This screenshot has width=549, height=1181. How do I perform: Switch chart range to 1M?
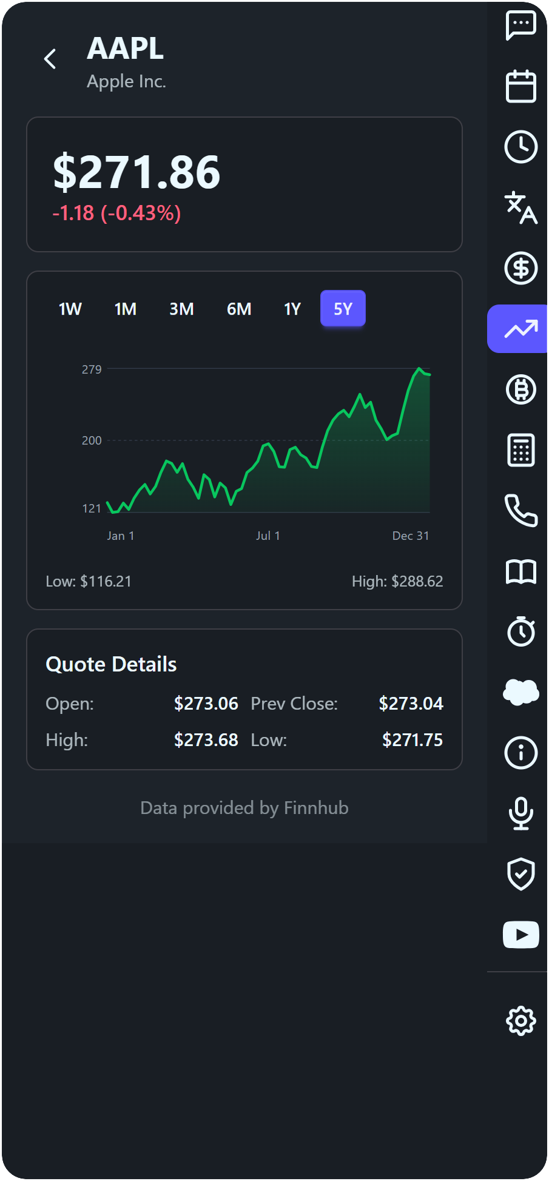(x=126, y=309)
